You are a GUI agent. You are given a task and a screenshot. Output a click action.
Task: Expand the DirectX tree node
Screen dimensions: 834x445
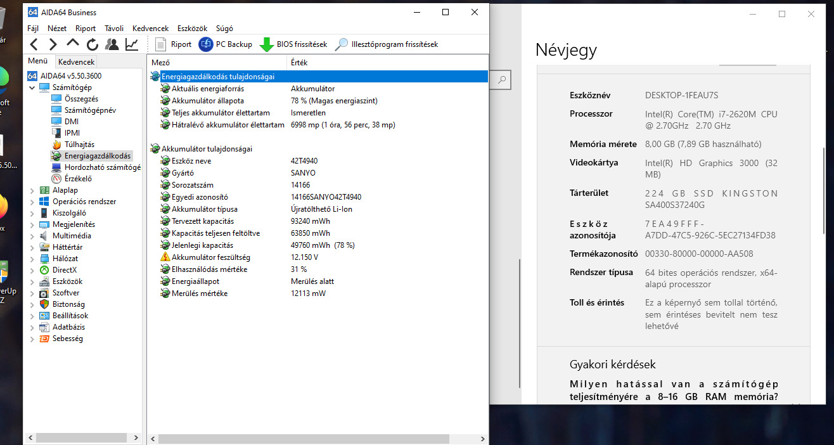(32, 270)
